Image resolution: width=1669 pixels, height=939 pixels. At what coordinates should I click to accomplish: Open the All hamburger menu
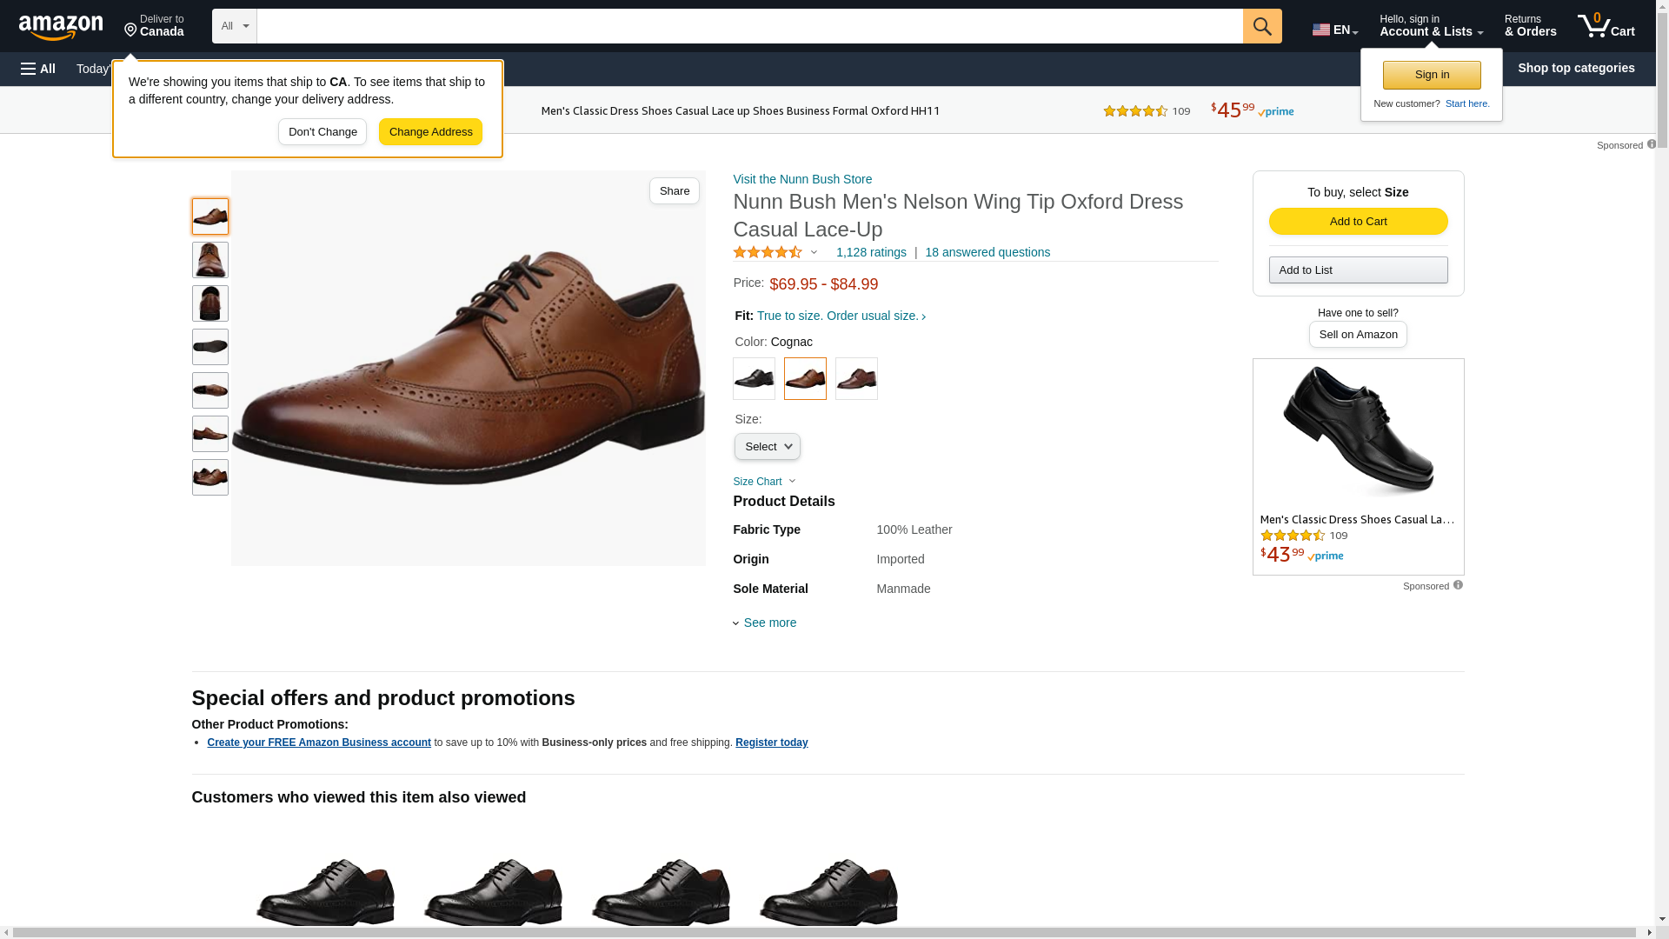(38, 69)
